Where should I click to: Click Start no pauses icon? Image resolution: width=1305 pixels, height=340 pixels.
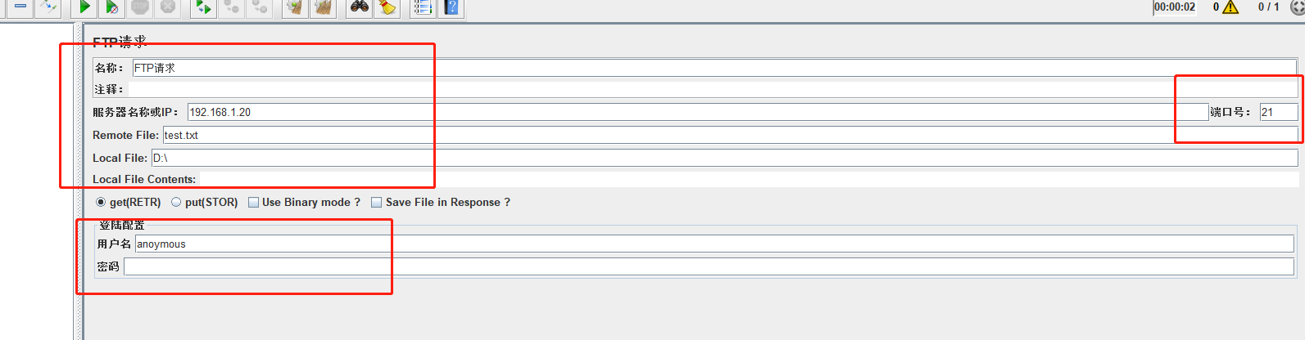(x=111, y=7)
